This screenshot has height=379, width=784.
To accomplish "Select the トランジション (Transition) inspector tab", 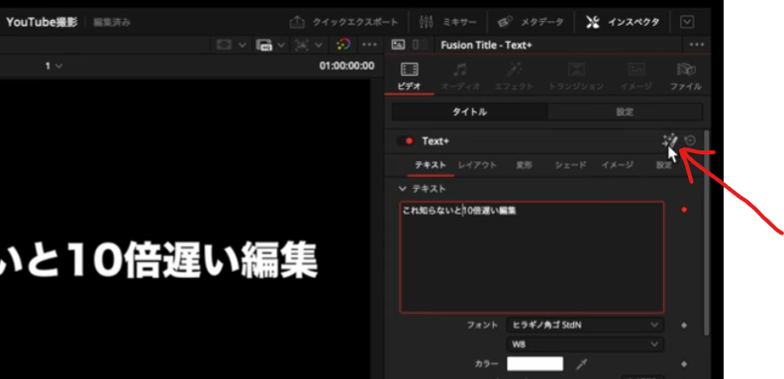I will (576, 76).
